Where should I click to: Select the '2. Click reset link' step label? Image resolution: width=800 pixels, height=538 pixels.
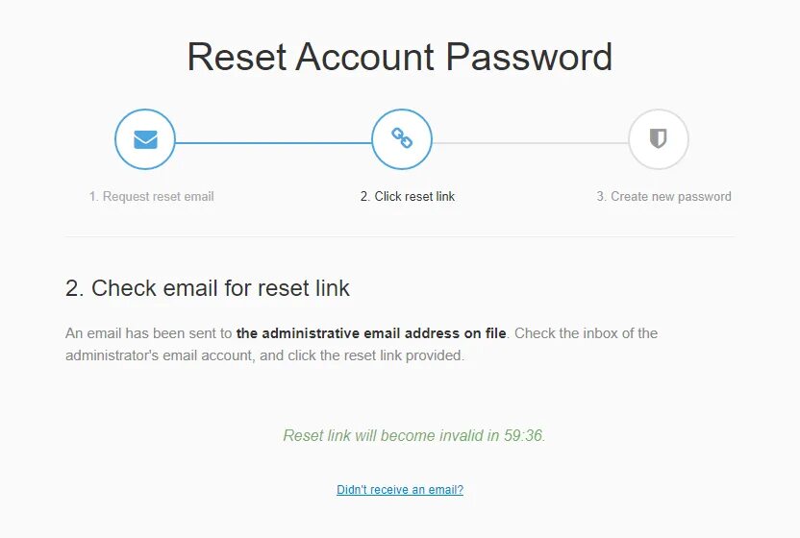(407, 196)
